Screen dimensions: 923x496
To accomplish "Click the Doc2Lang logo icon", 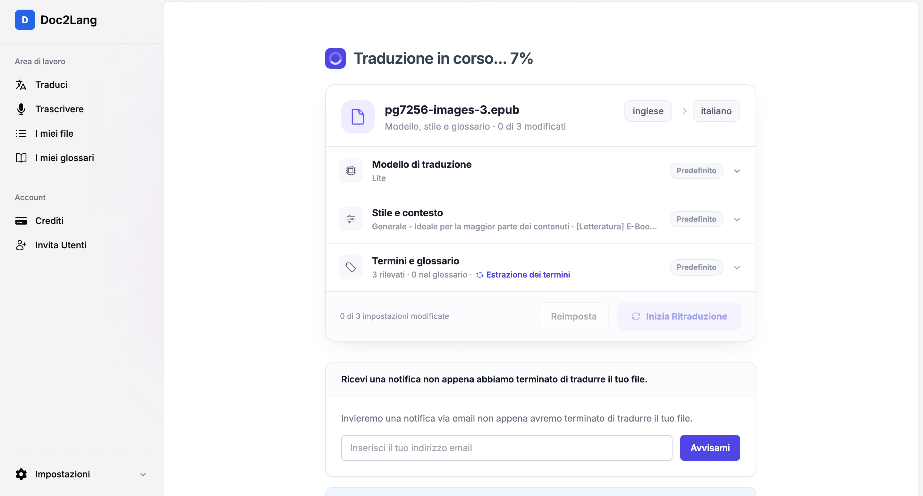I will (25, 20).
